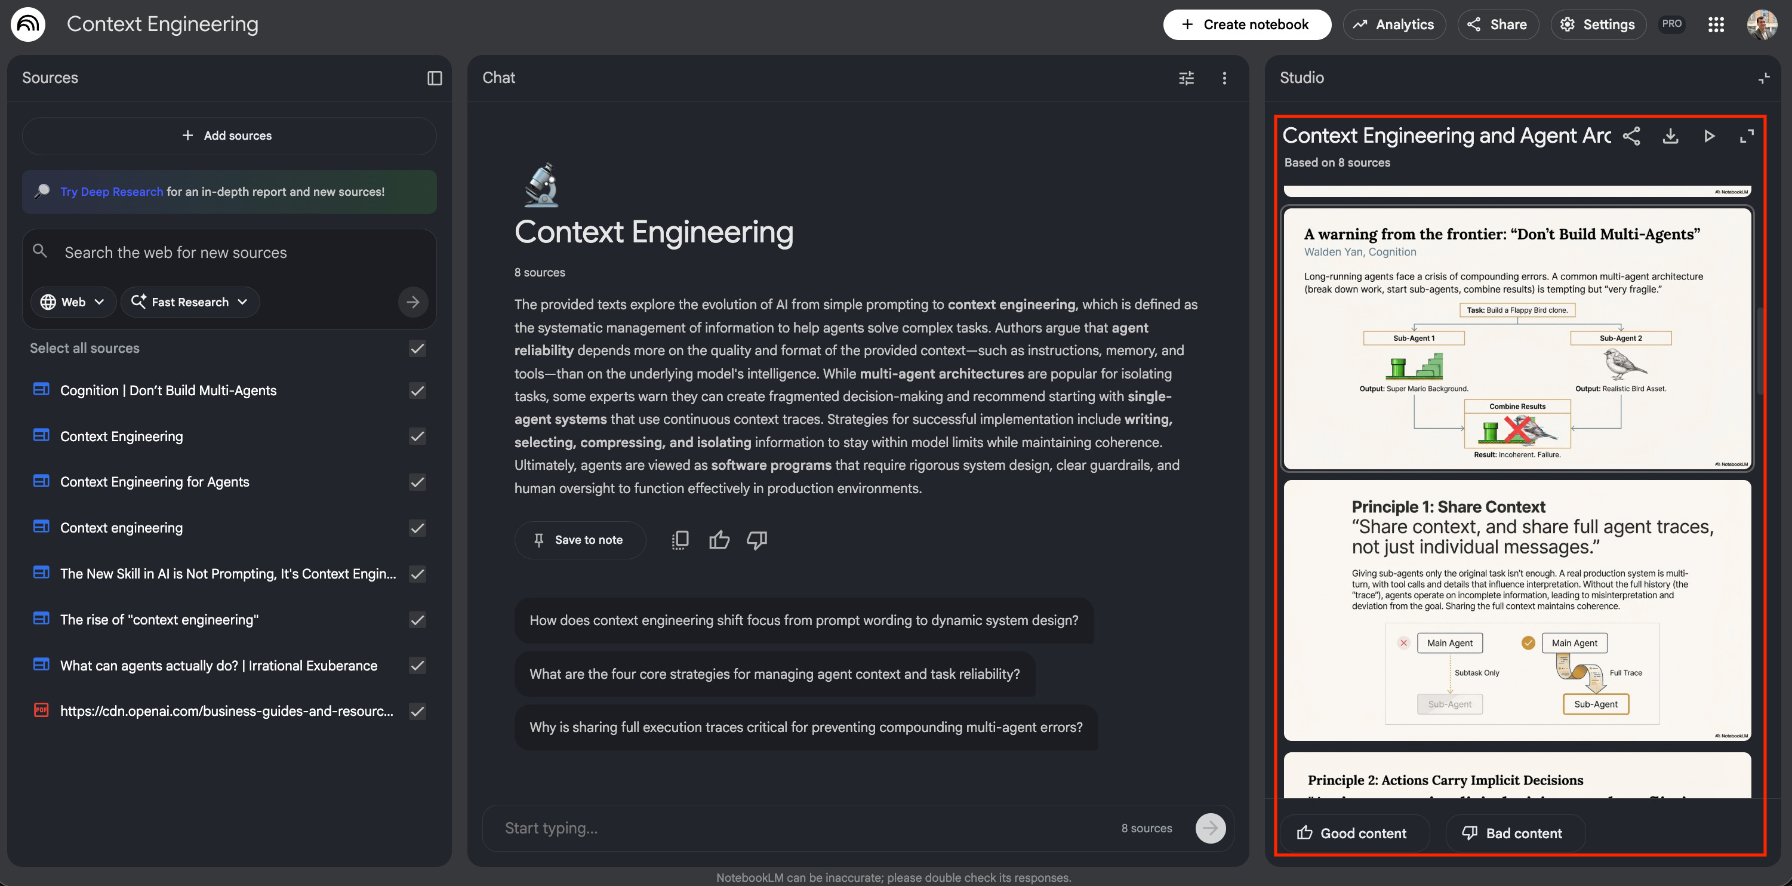Give a thumbs down to the summary
The image size is (1792, 886).
757,540
